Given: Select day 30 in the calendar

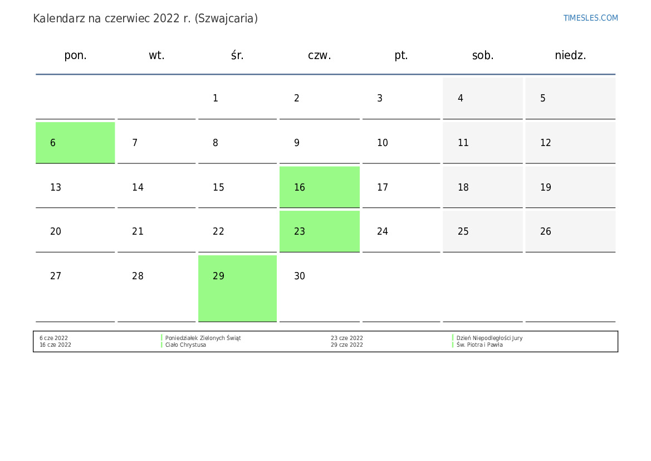Looking at the screenshot, I should tap(319, 288).
